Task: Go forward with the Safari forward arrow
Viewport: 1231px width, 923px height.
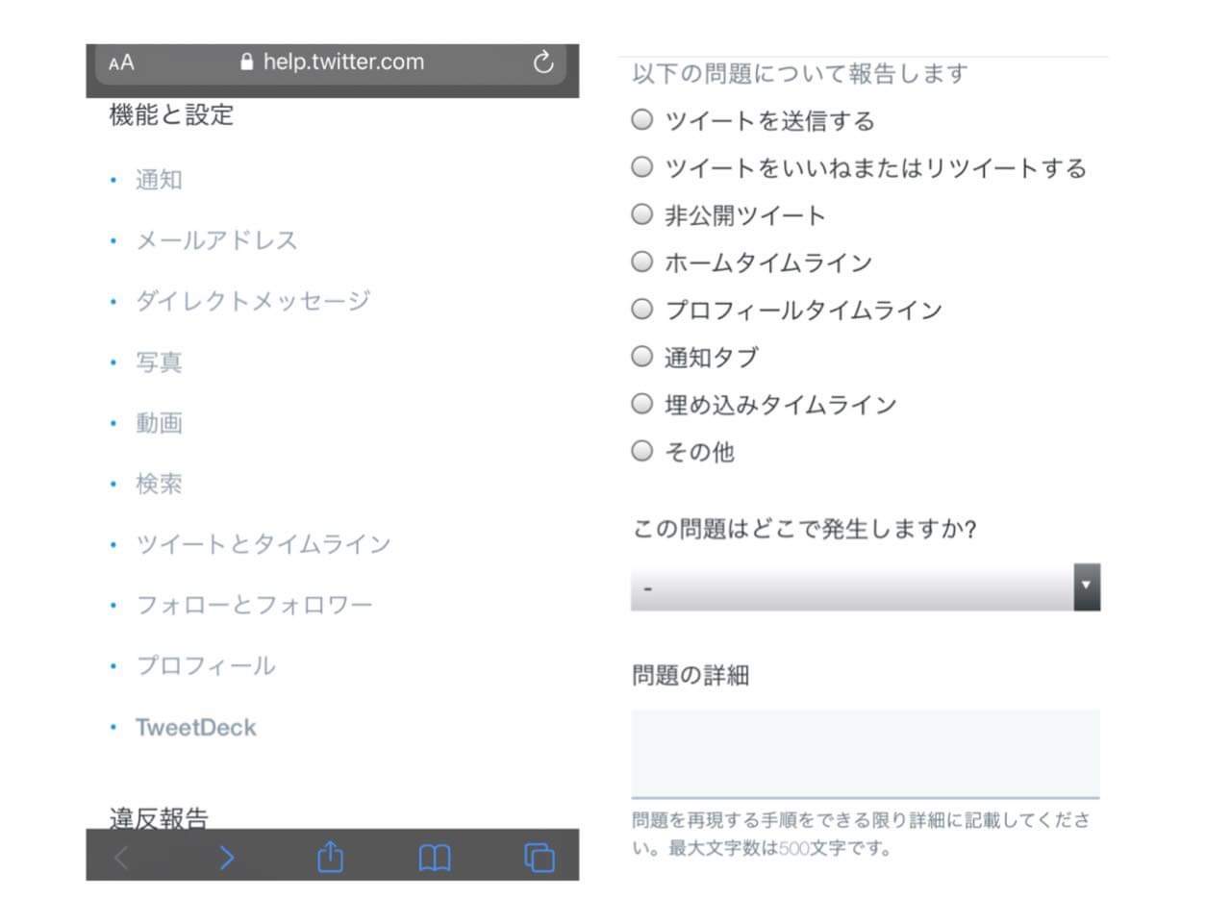Action: 226,858
